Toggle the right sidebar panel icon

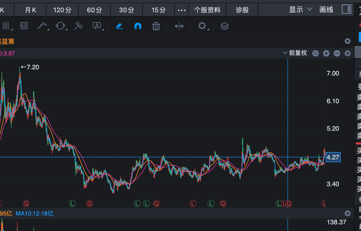coord(346,10)
